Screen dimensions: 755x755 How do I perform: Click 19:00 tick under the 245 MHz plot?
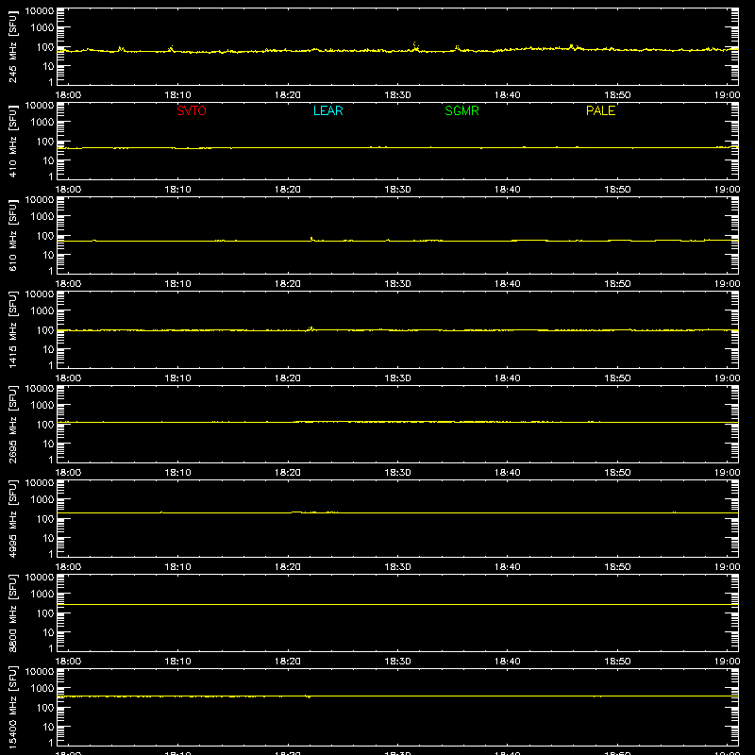(x=727, y=95)
